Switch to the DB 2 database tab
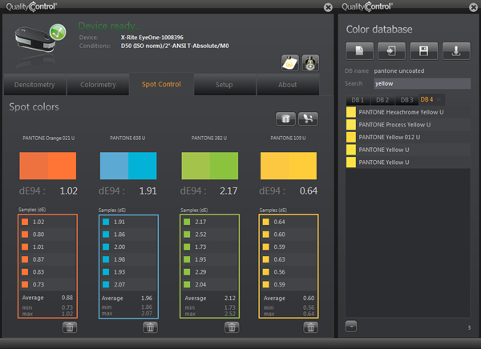This screenshot has height=349, width=481. tap(382, 100)
